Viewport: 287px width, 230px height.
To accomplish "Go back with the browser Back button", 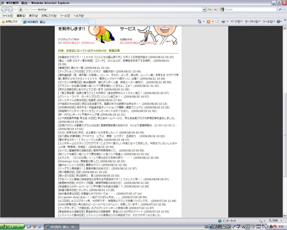I will (x=4, y=9).
